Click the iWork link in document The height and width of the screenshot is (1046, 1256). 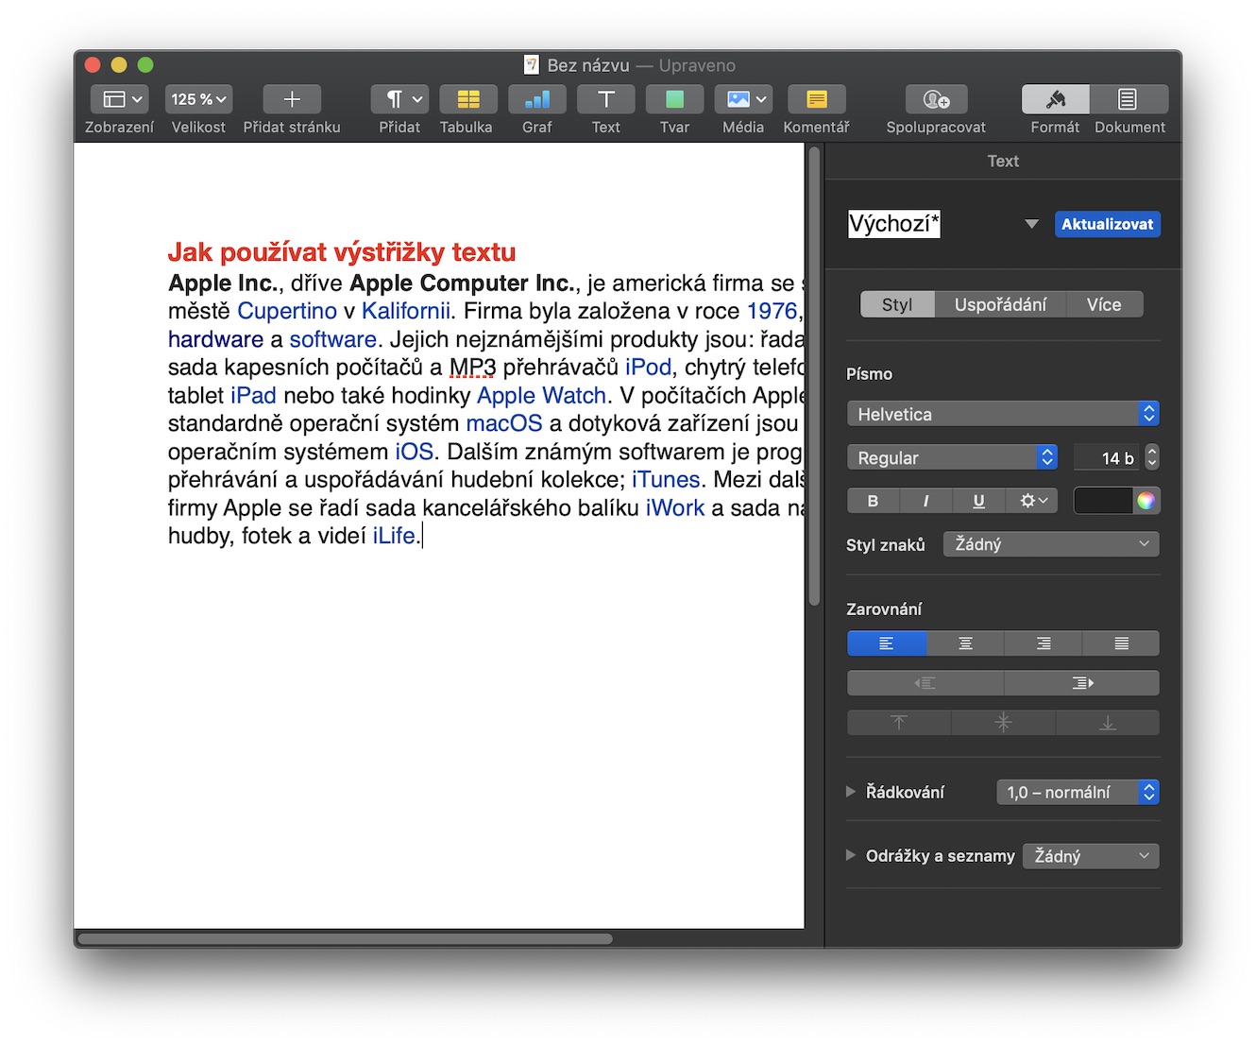(x=675, y=507)
